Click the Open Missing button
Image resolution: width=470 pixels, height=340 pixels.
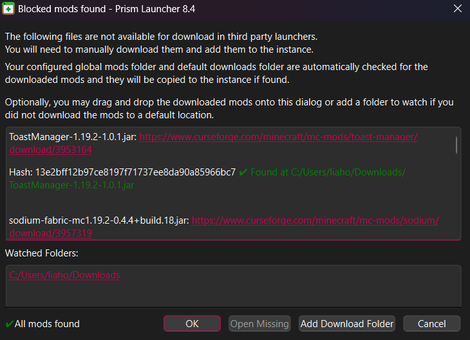(259, 323)
